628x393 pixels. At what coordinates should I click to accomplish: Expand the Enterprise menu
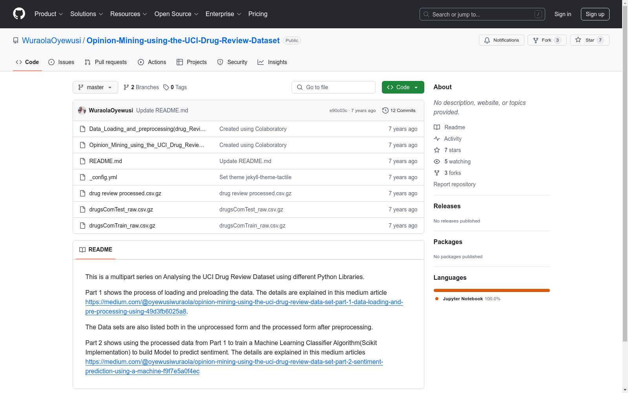(223, 14)
